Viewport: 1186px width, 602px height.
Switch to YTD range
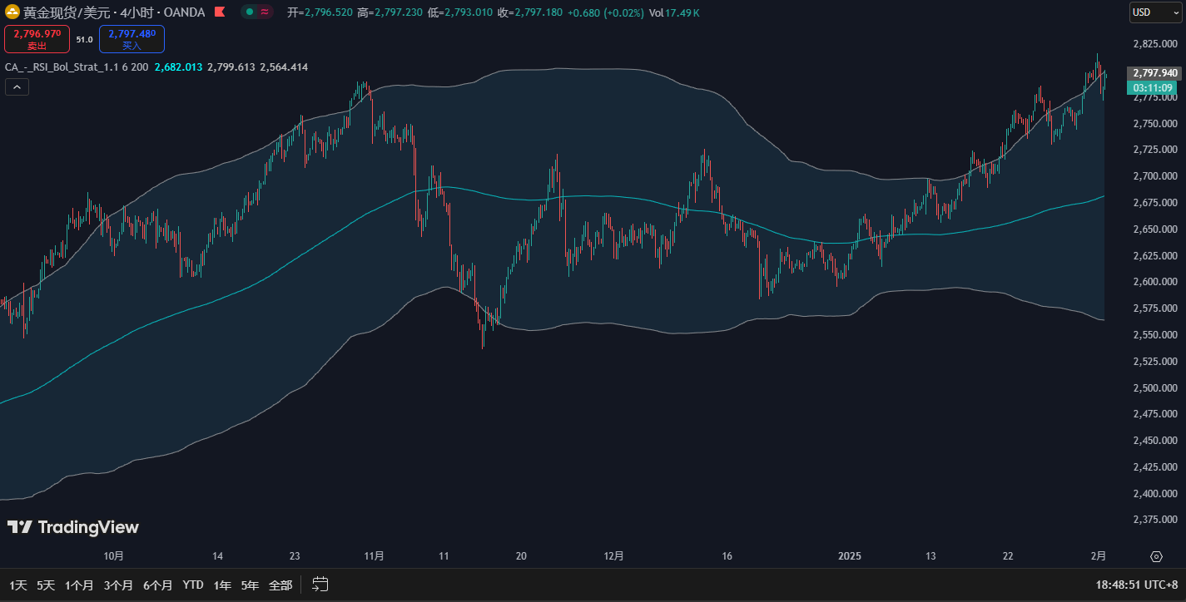click(193, 585)
